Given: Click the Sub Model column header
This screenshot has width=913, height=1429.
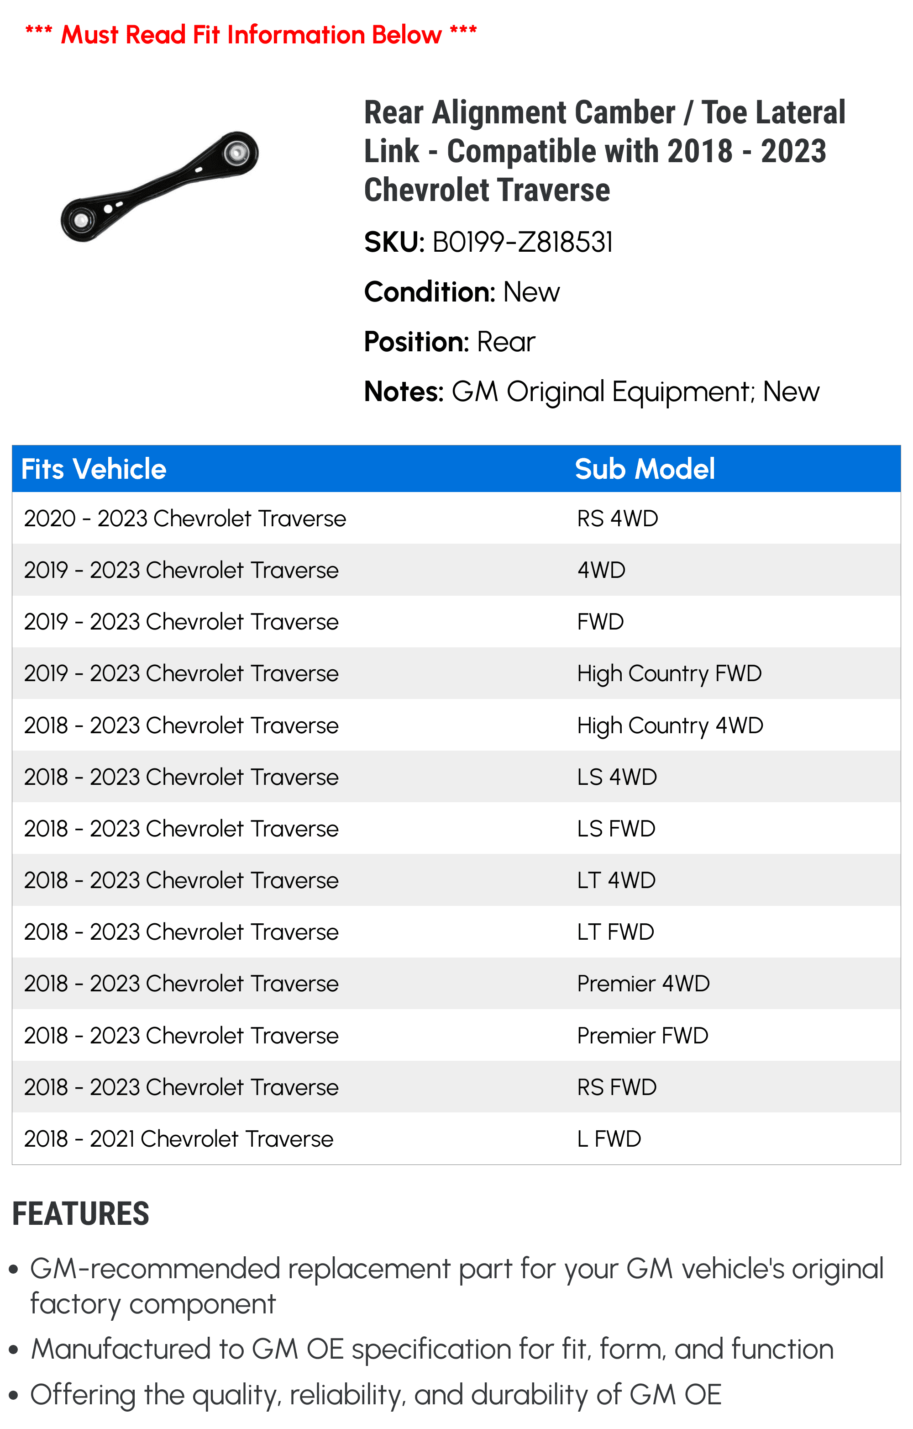Looking at the screenshot, I should click(x=645, y=469).
